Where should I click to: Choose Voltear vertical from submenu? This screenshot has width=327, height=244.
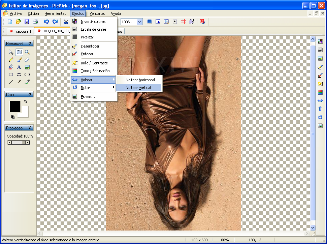point(139,88)
